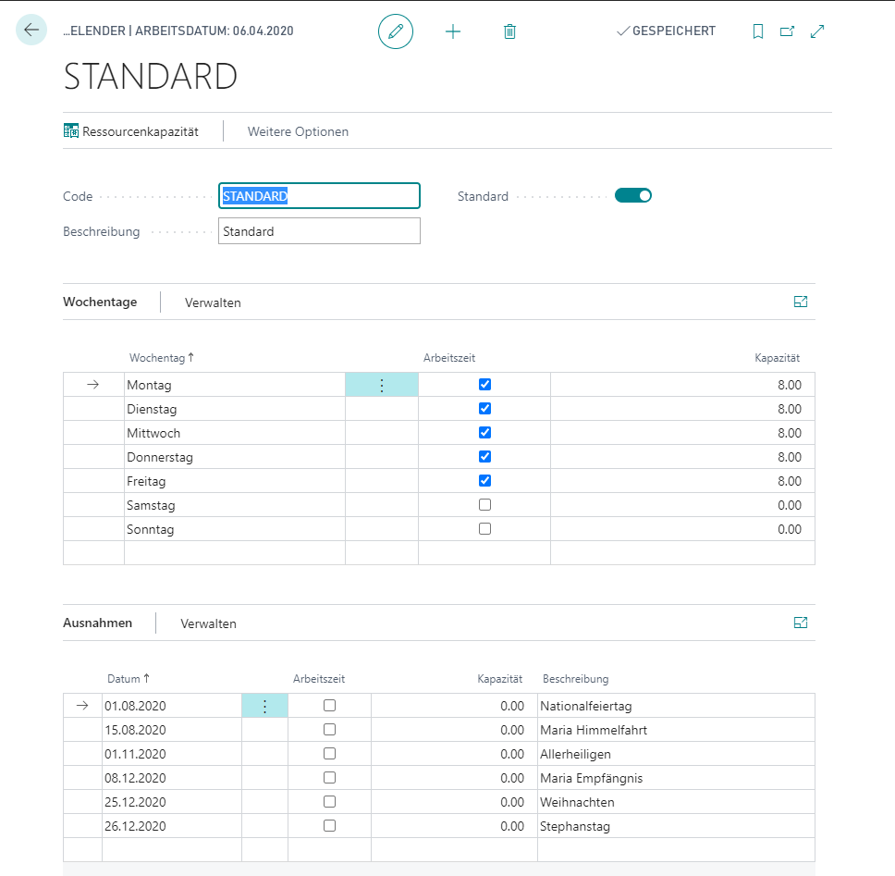Image resolution: width=895 pixels, height=876 pixels.
Task: Open Verwalten menu in Wochentage
Action: point(213,302)
